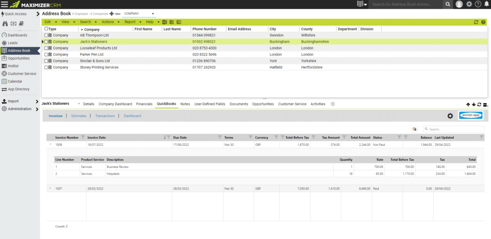
Task: Open the pane layout options menu
Action: pyautogui.click(x=486, y=104)
